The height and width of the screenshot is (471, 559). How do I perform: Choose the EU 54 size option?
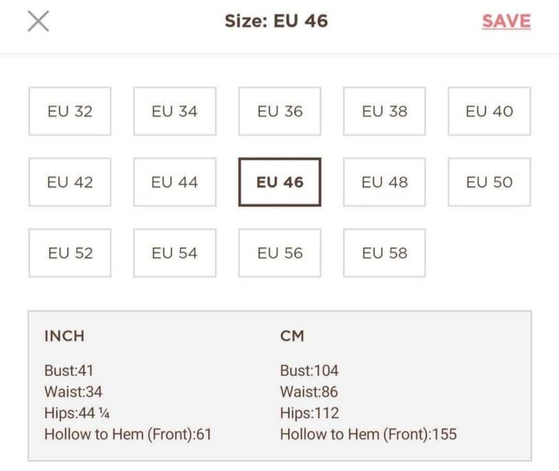pyautogui.click(x=175, y=253)
